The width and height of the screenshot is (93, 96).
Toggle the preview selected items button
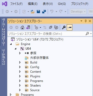(x=70, y=27)
